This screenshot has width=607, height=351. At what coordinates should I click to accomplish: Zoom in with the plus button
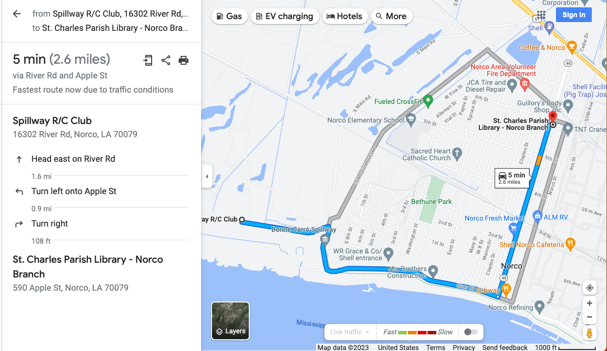point(590,303)
